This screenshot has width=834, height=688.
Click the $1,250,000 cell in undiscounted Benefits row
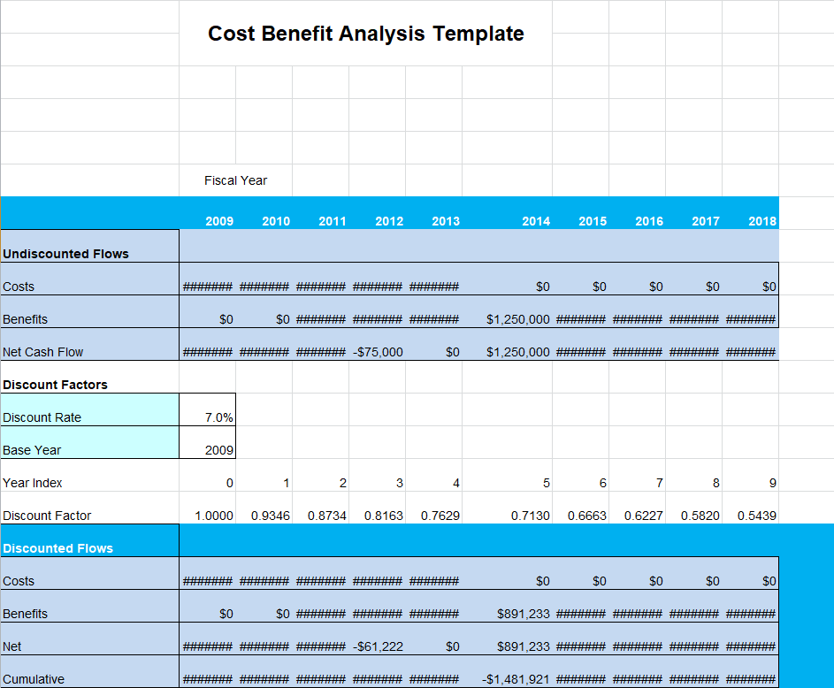tap(518, 319)
